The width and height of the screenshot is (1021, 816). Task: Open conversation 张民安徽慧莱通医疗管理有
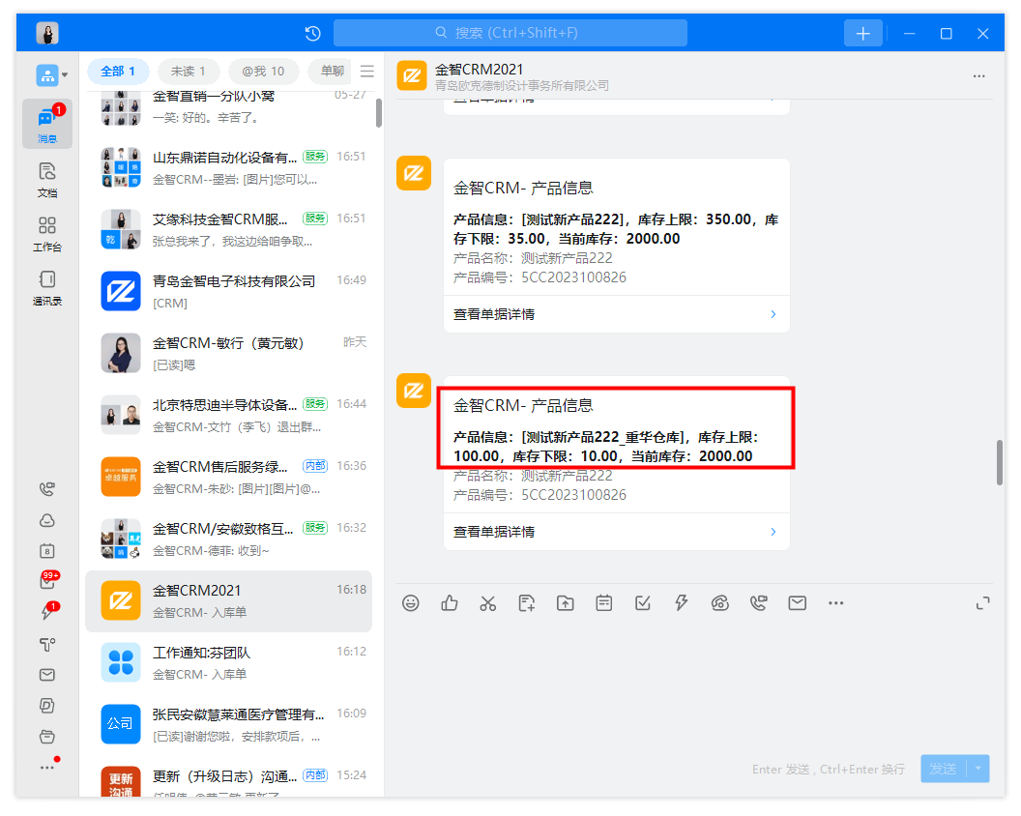click(228, 724)
